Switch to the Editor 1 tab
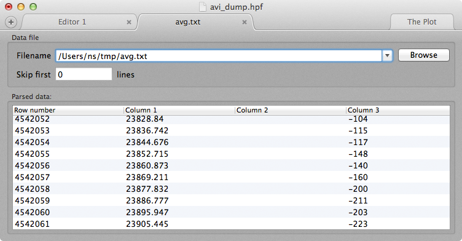 coord(72,22)
